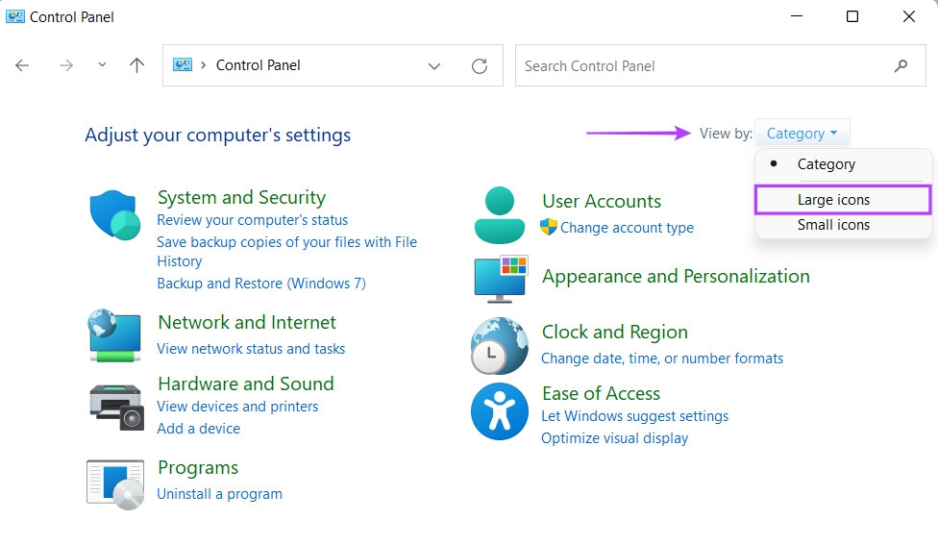Screen dimensions: 938x545
Task: Go forward with the forward arrow
Action: tap(65, 65)
